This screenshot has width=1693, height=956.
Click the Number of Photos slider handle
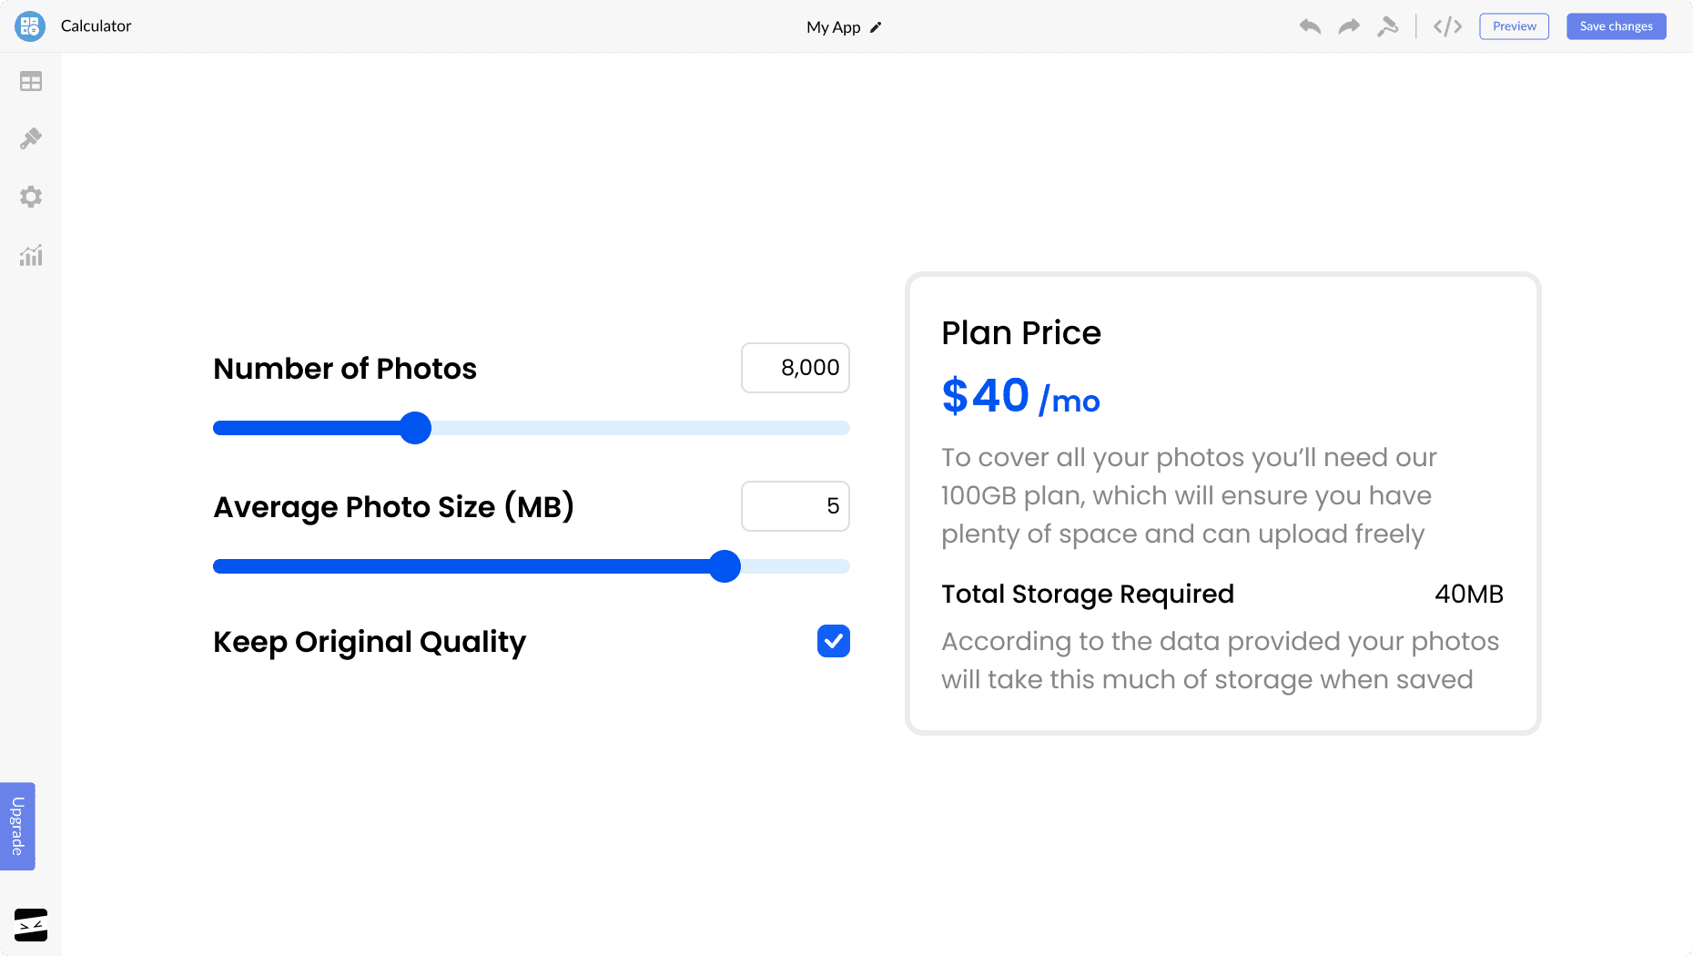415,428
